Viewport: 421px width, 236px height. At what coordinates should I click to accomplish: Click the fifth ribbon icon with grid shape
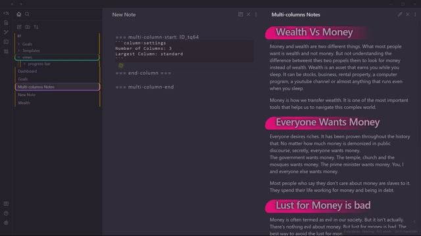6,51
